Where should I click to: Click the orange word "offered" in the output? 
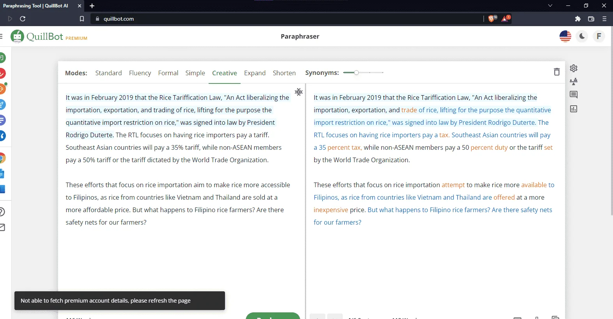tap(504, 197)
